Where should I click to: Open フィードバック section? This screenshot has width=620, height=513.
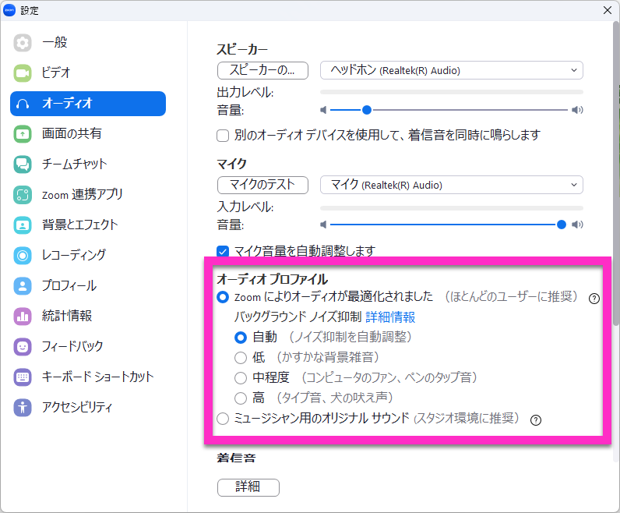click(x=88, y=347)
